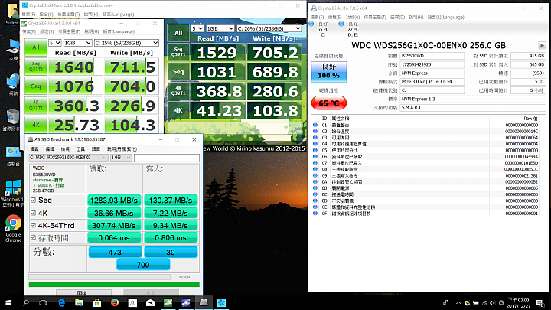Click total score 700 in AS SSD
Image resolution: width=551 pixels, height=310 pixels.
143,265
